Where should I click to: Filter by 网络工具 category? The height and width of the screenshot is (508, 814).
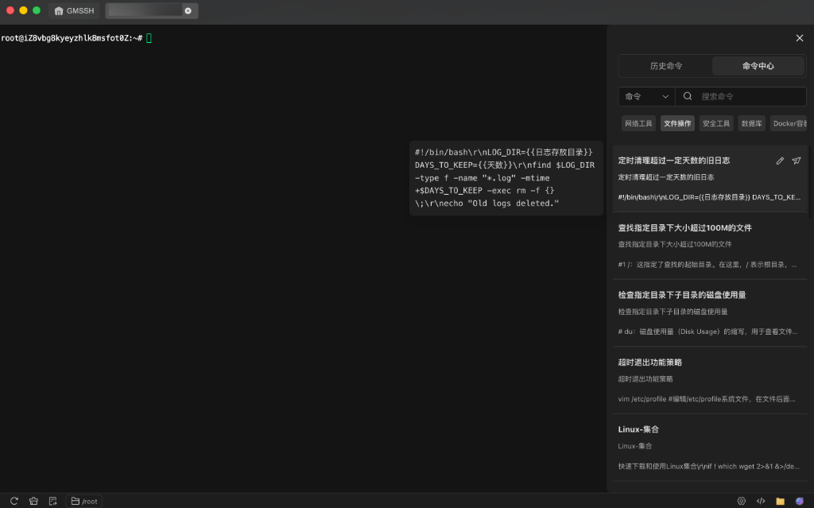pyautogui.click(x=638, y=123)
